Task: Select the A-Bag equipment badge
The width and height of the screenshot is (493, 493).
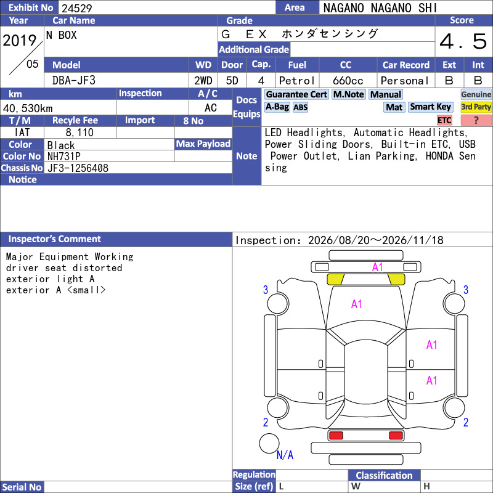Action: [x=277, y=107]
